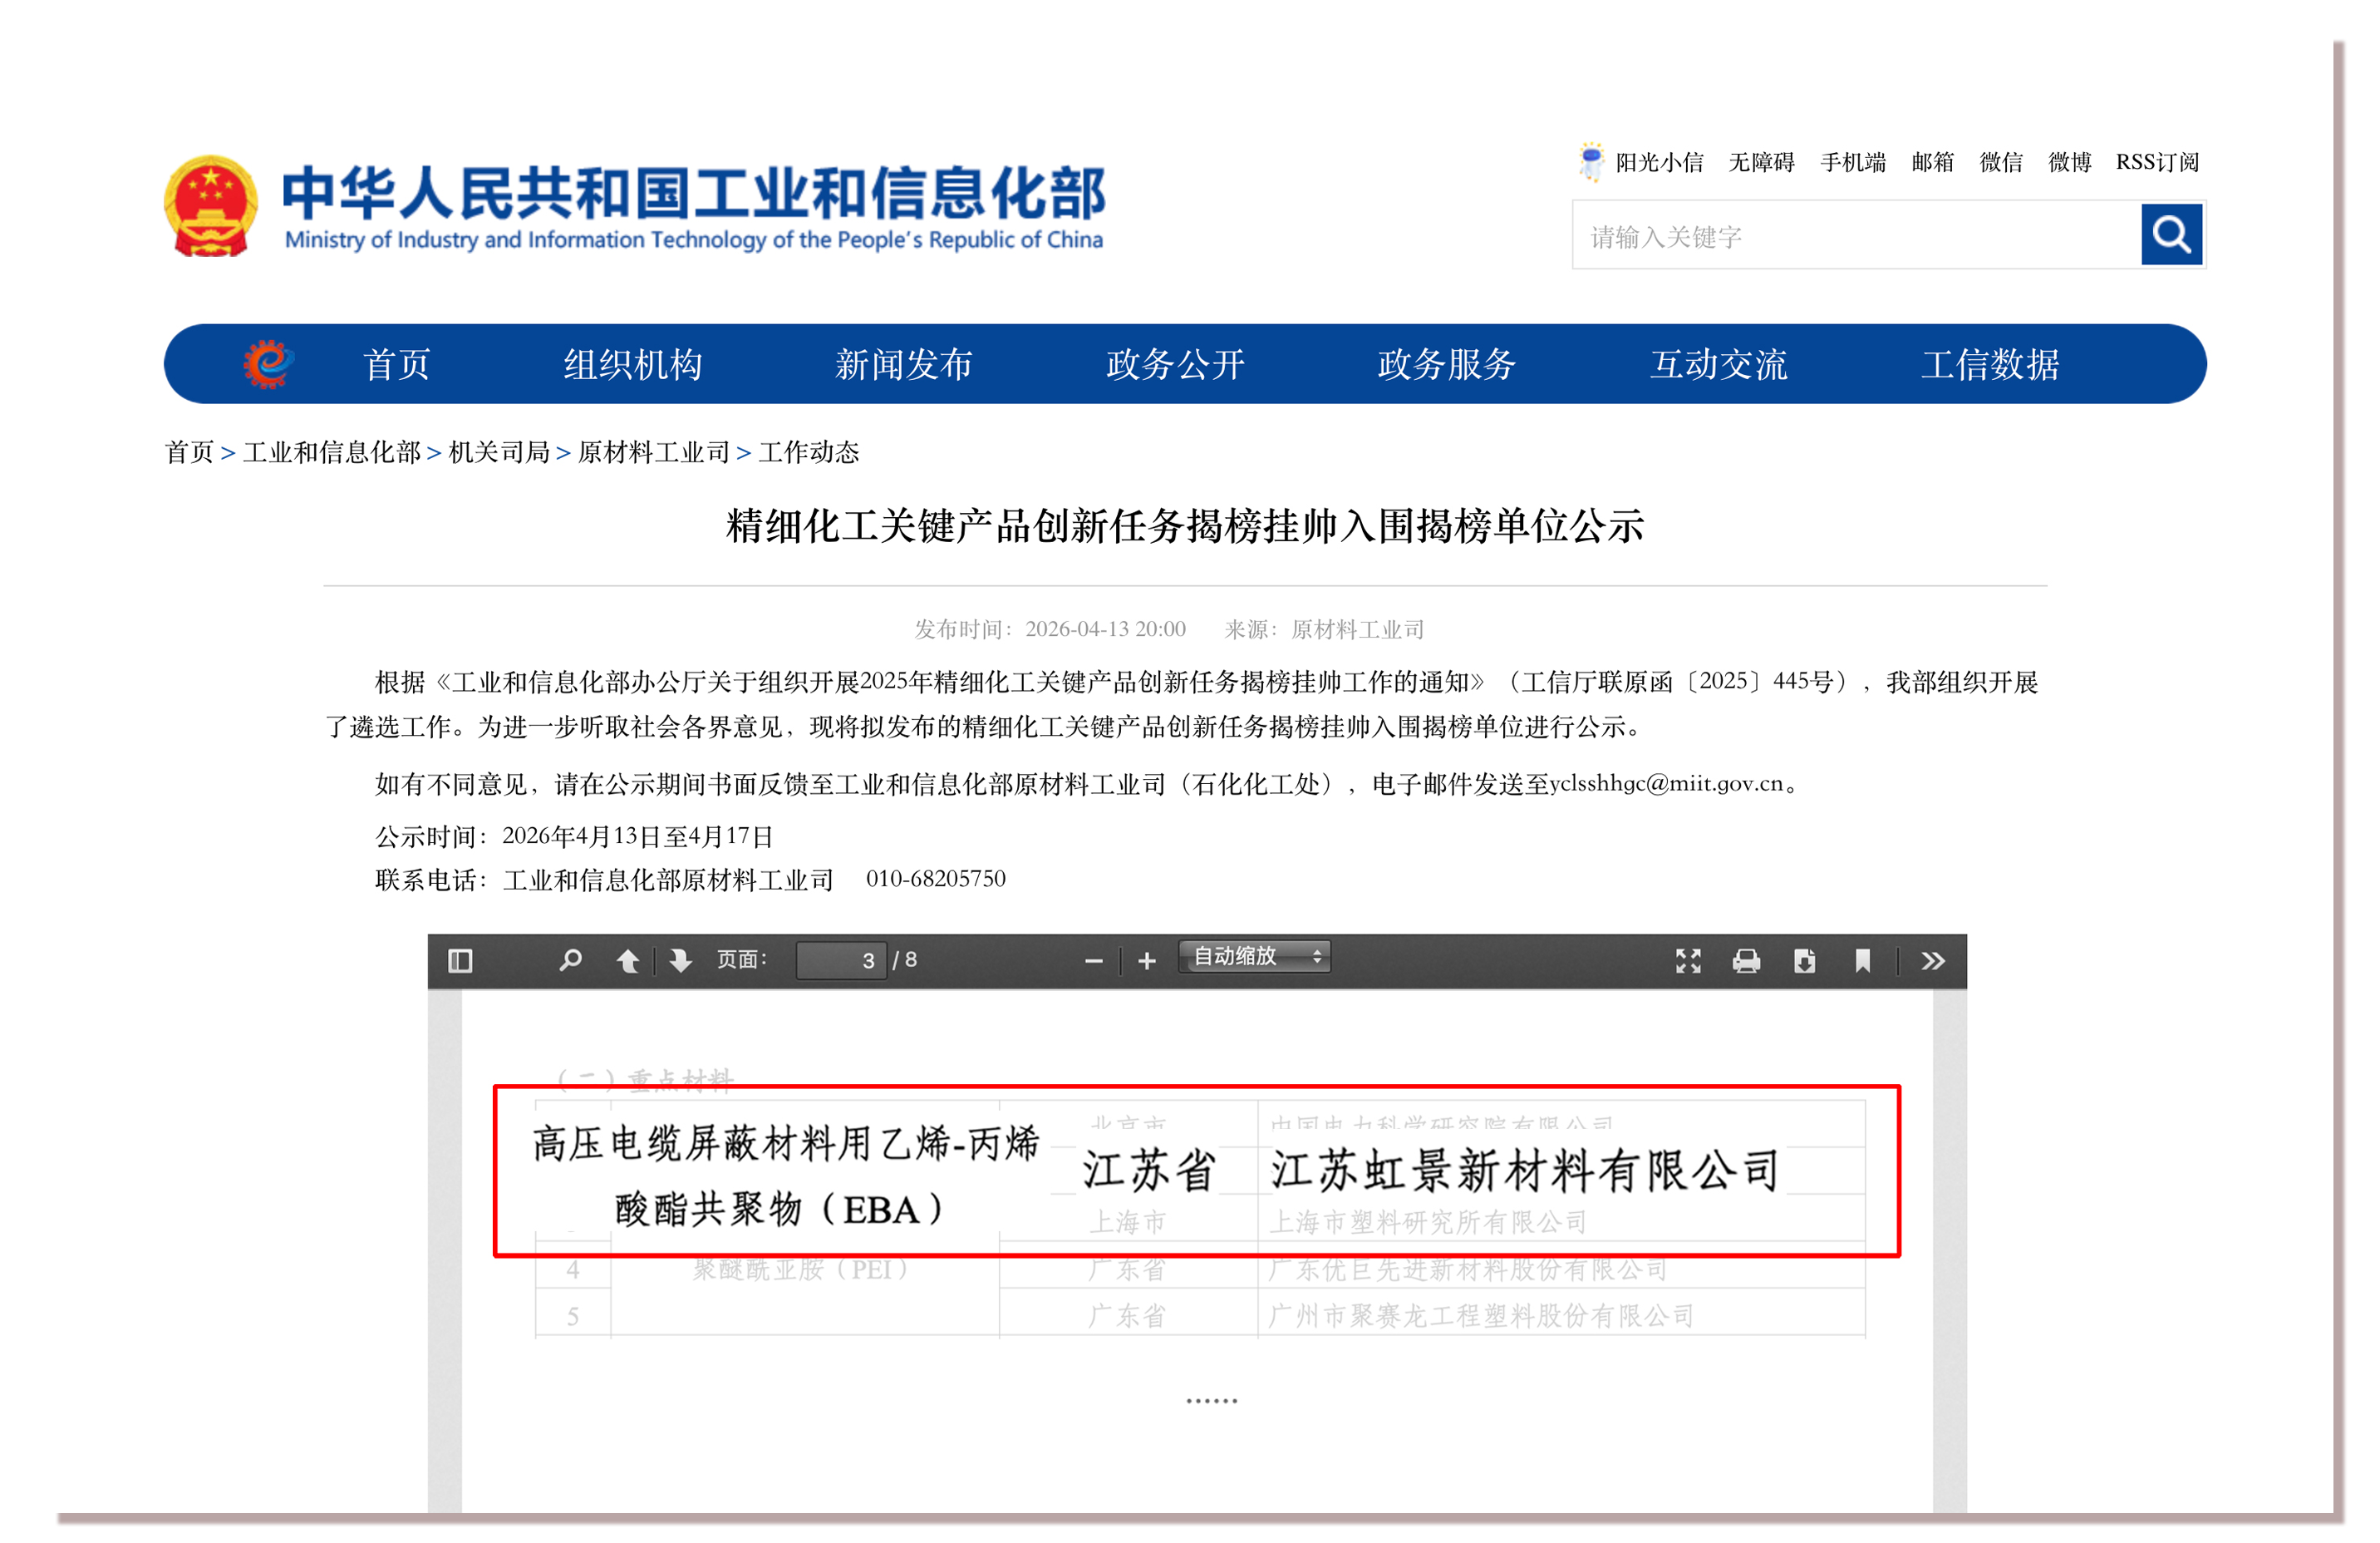The height and width of the screenshot is (1543, 2380).
Task: Open the PDF search tool
Action: click(x=570, y=960)
